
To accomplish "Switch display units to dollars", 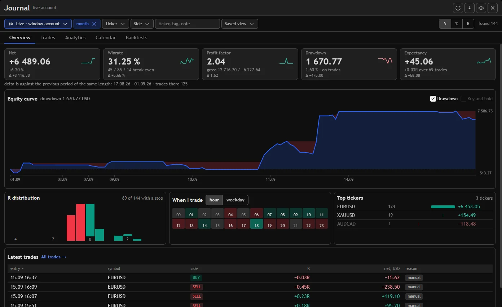I will 445,24.
